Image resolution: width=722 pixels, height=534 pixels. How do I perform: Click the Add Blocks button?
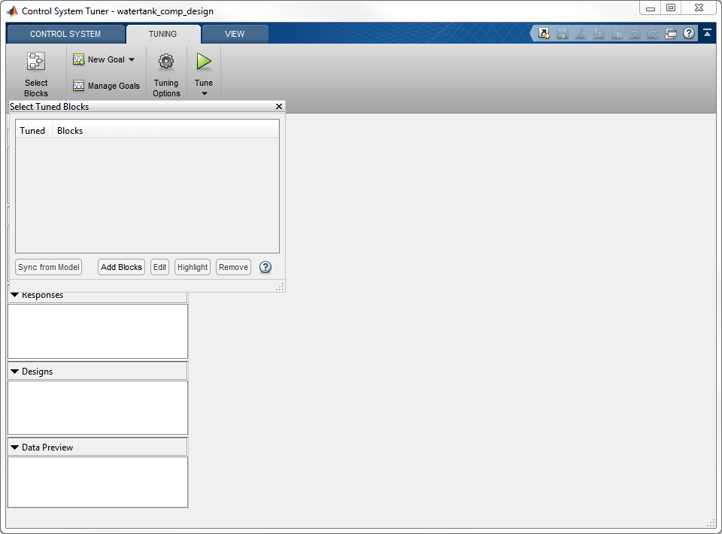point(122,267)
